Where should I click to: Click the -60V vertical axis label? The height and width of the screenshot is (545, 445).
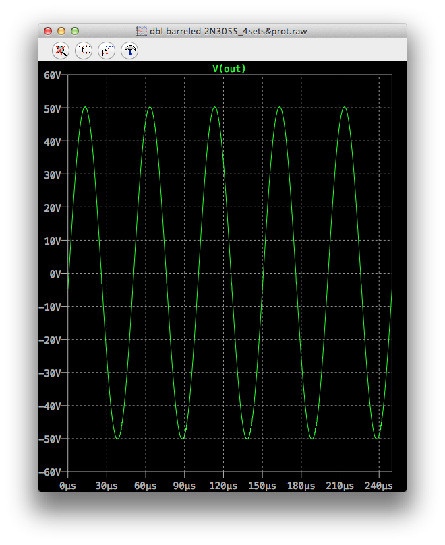point(50,472)
